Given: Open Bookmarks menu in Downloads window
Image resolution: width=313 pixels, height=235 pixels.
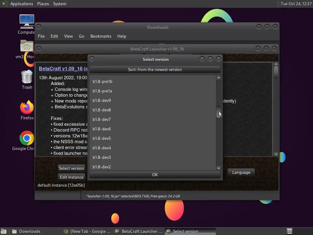Looking at the screenshot, I should (x=101, y=36).
